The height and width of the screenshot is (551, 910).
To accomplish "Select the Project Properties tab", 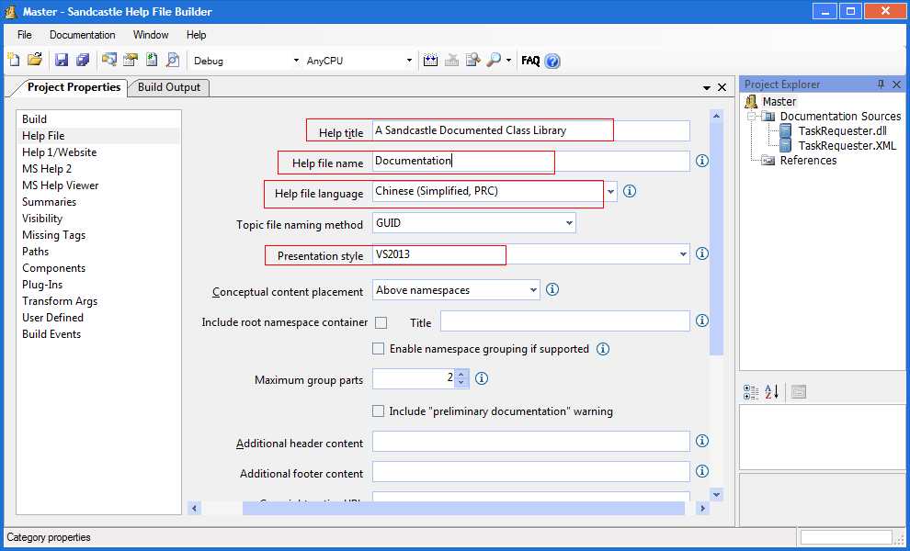I will click(x=74, y=87).
